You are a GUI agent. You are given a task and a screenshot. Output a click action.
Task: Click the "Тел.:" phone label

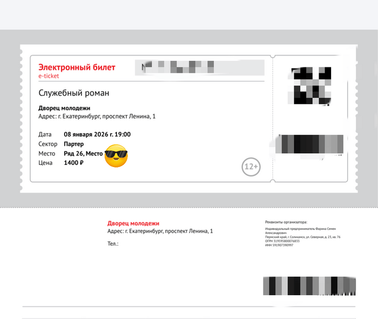tap(113, 244)
